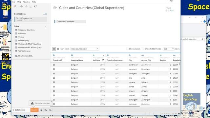Select the Worldcitiespop table
Viewport: 210px width, 118px height.
(24, 51)
